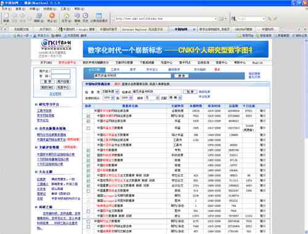This screenshot has height=234, width=308.
Task: Click the top blue-bar search input field
Action: (132, 76)
